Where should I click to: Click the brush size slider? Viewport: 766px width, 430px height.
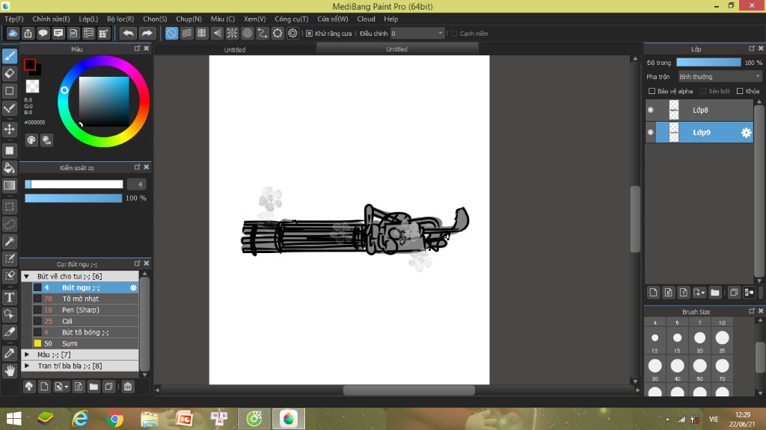[74, 184]
